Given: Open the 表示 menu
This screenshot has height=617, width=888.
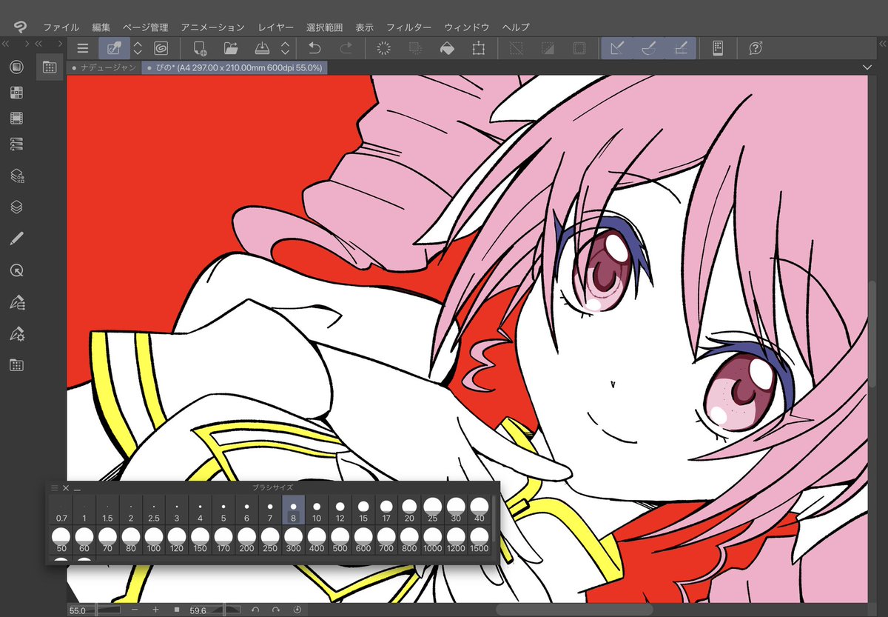Looking at the screenshot, I should [x=364, y=27].
